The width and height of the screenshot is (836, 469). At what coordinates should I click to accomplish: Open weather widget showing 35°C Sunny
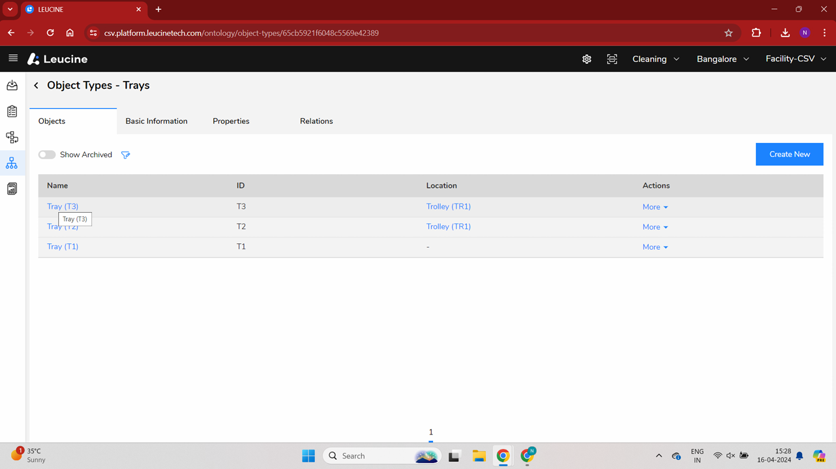pos(29,455)
